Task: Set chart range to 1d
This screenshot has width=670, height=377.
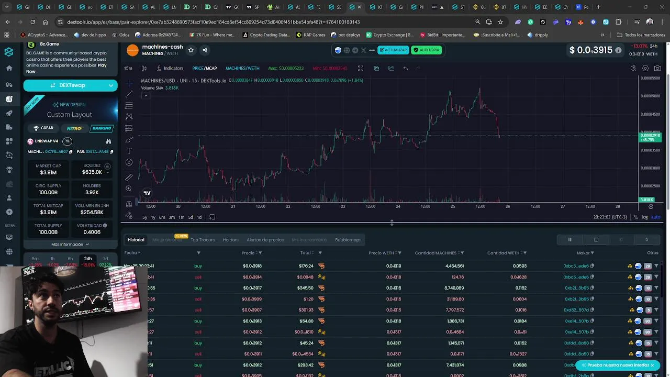Action: tap(199, 217)
